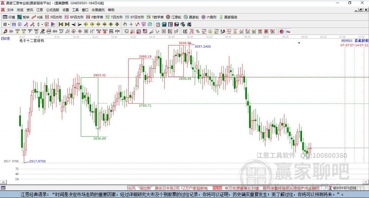Open the T四方形 tool
Screen dimensions: 369x198
[114, 17]
